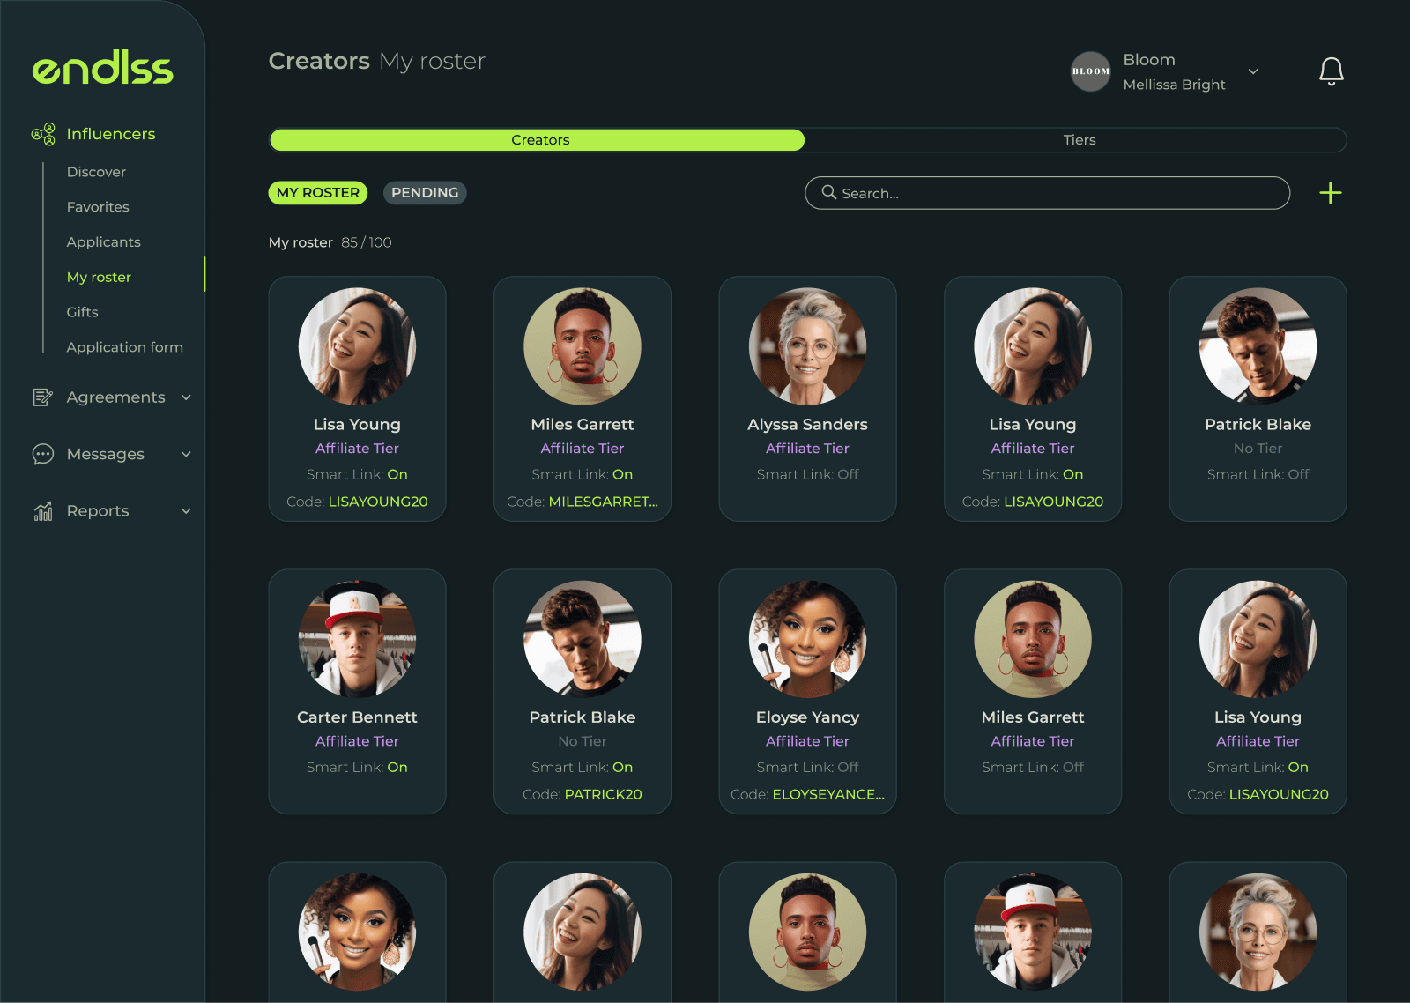Click Affiliate Tier under Eloyse Yancy

(x=807, y=741)
